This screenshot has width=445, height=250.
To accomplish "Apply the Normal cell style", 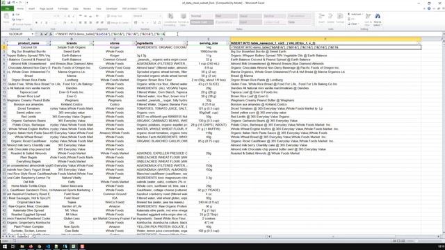I will (202, 16).
